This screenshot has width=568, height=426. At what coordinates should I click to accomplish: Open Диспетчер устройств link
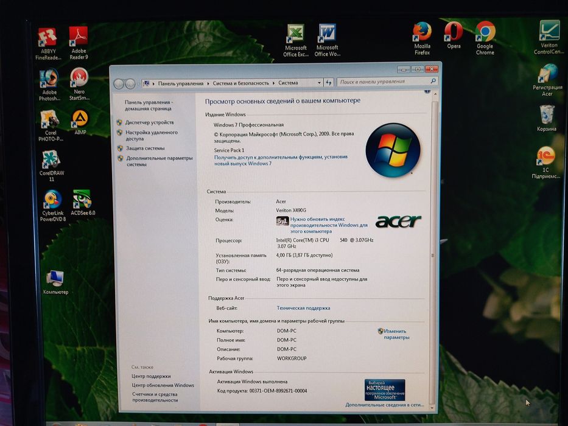[x=150, y=122]
